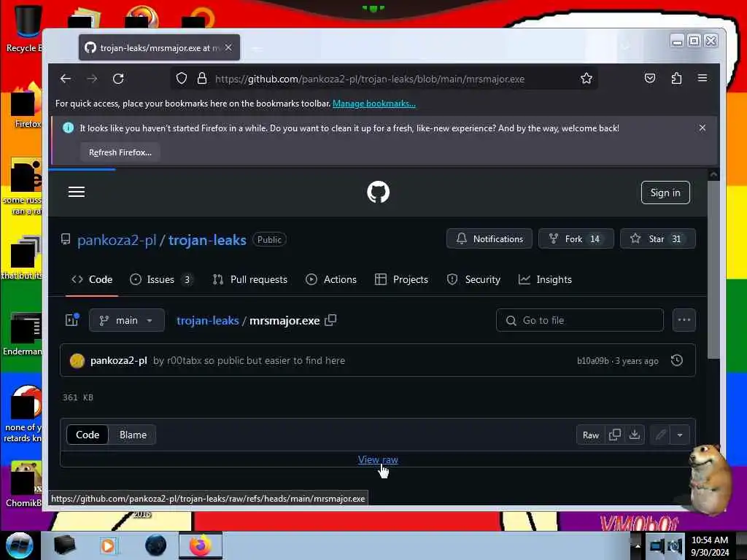Open the pankoza2-pl commit author link

tap(119, 360)
